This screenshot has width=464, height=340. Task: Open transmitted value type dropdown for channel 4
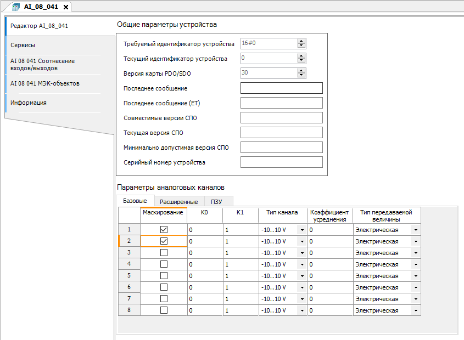click(x=416, y=264)
